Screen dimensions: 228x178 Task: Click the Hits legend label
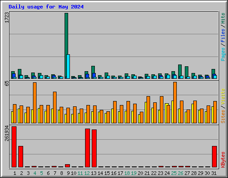click(223, 18)
